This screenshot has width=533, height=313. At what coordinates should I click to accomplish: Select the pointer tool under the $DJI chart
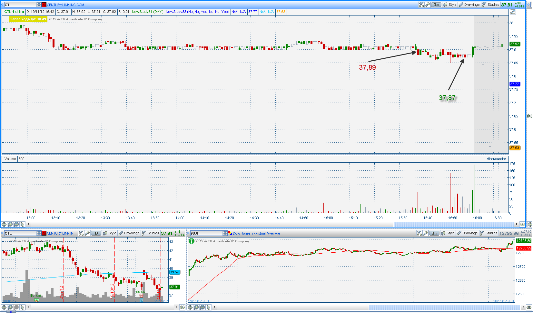click(208, 307)
